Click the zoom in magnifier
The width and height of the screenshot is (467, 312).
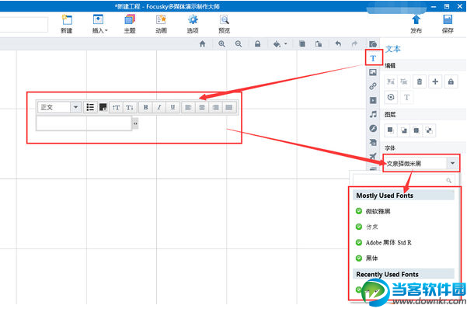(x=221, y=44)
